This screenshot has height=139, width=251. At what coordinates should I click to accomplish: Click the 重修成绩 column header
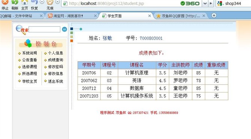[216, 65]
